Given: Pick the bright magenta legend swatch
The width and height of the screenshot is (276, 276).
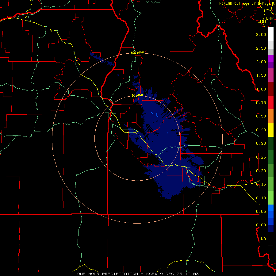Looking at the screenshot, I should tap(271, 58).
